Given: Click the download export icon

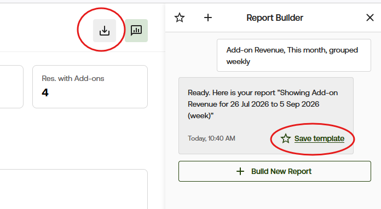Looking at the screenshot, I should pyautogui.click(x=105, y=31).
